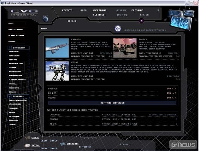
Task: Open the Cyborgs unit image
Action: (x=57, y=48)
